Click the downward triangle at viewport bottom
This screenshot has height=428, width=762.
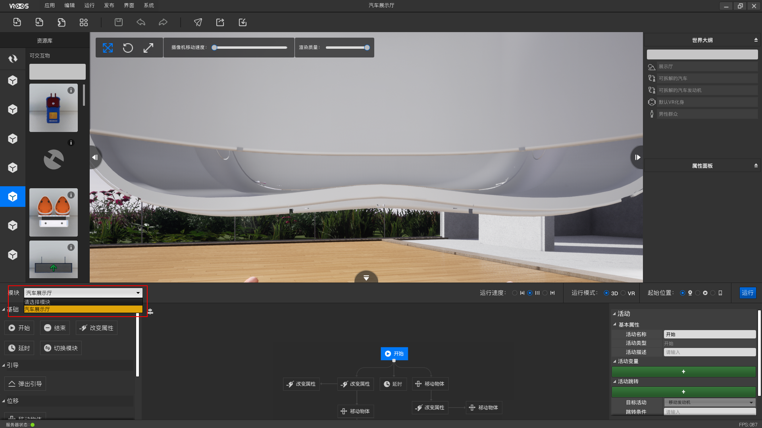[x=366, y=277]
